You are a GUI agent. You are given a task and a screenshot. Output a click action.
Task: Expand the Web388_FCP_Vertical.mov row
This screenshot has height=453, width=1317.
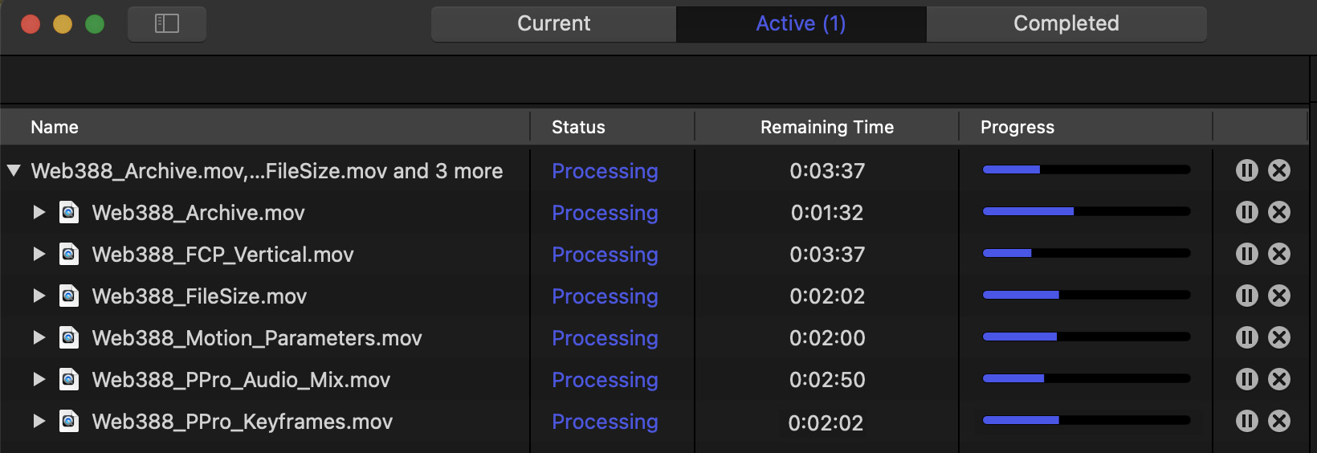(x=39, y=254)
